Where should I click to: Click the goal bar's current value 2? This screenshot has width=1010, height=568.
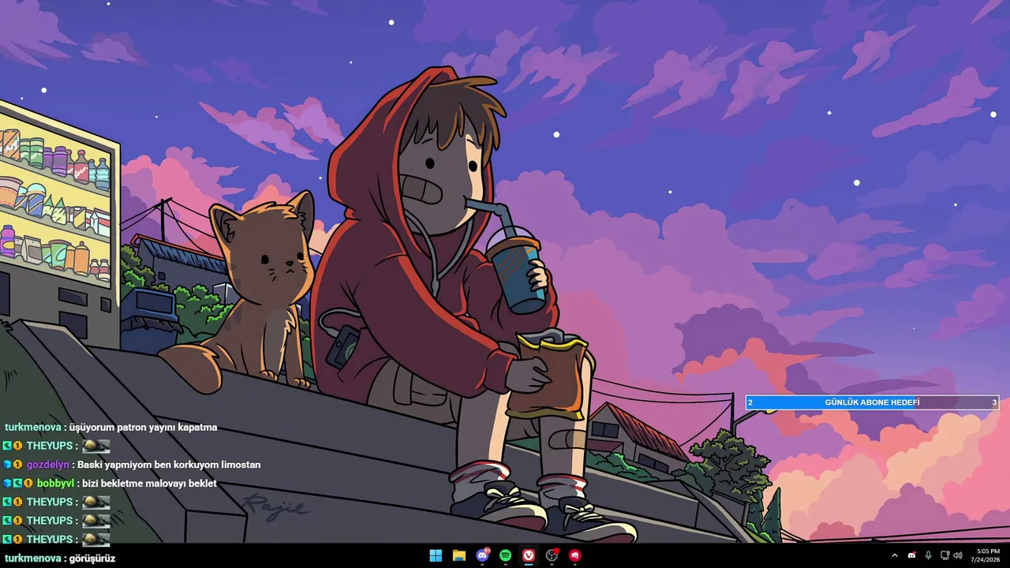click(x=750, y=402)
